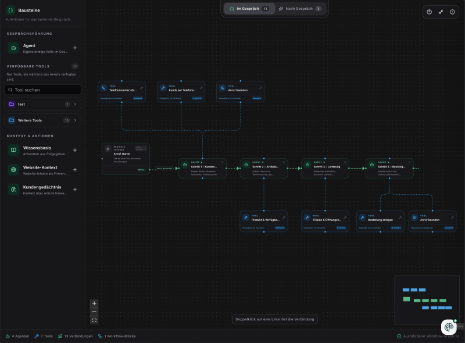This screenshot has height=343, width=465.
Task: Click the chevron beside test folder
Action: tap(76, 104)
